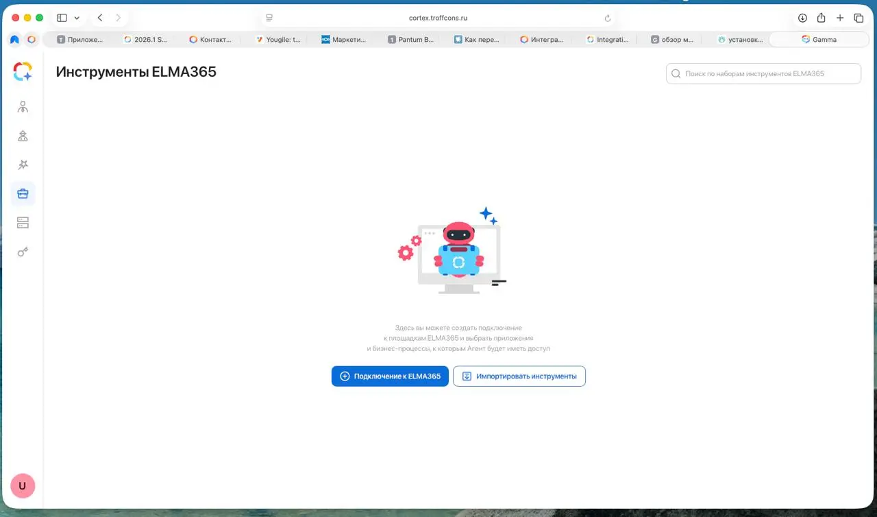Select the toolbox instruments sidebar icon
Viewport: 877px width, 517px height.
coord(23,194)
